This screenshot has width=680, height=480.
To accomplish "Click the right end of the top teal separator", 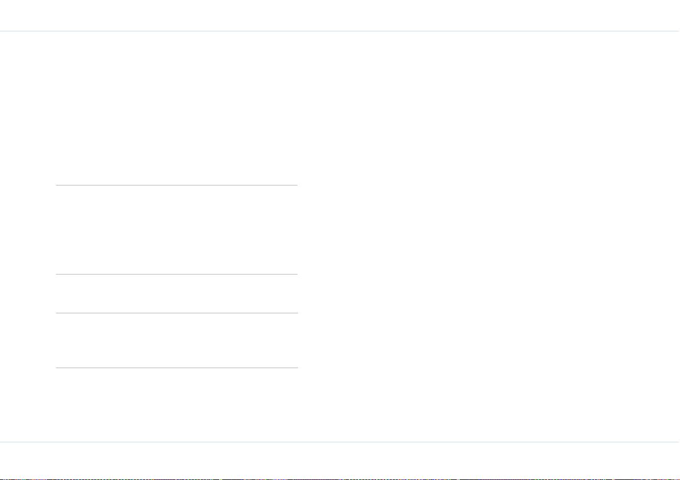I will tap(677, 31).
